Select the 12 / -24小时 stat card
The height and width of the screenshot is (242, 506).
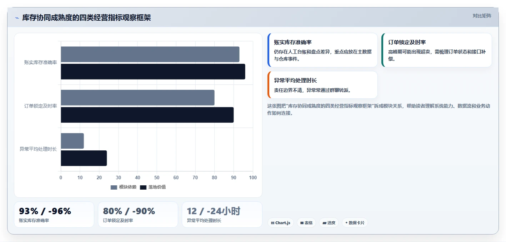(x=222, y=215)
